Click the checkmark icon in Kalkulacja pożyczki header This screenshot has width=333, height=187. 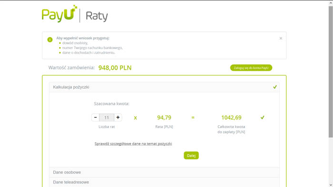click(275, 87)
